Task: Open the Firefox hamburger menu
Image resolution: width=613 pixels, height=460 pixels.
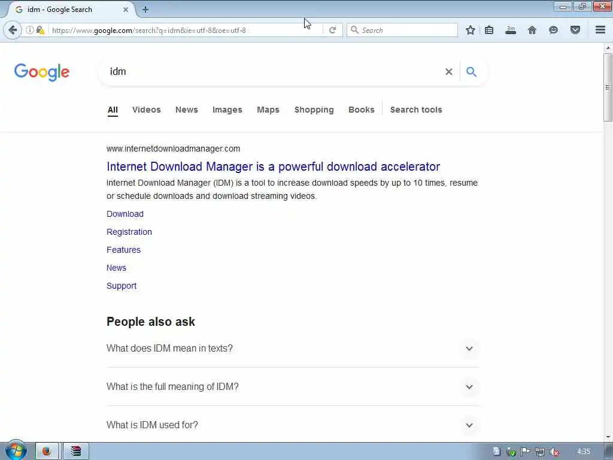Action: [x=600, y=30]
